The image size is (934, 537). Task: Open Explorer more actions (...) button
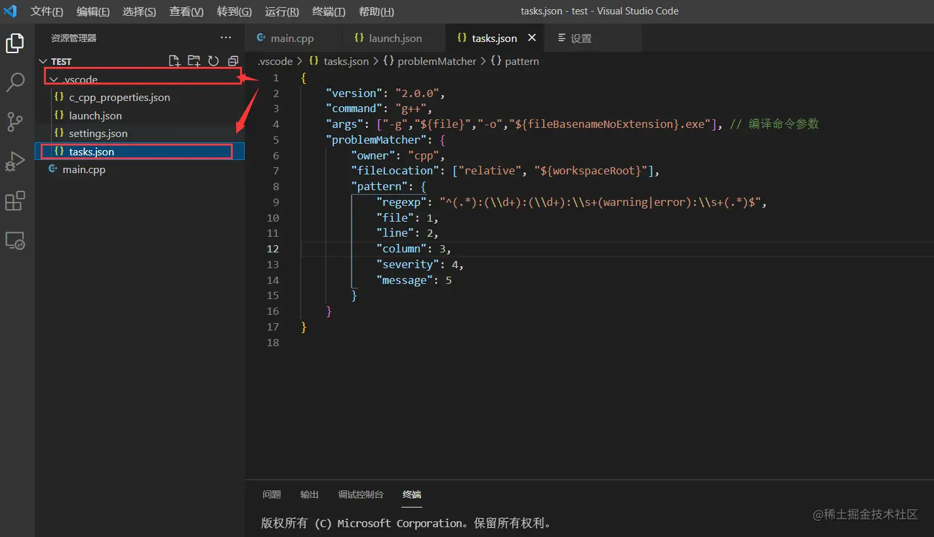pos(226,37)
